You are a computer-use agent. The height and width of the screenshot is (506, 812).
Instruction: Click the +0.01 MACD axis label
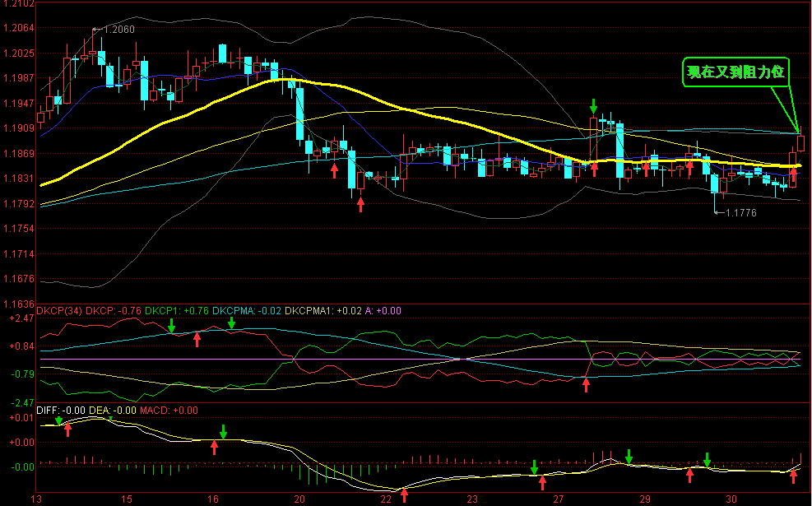(21, 417)
